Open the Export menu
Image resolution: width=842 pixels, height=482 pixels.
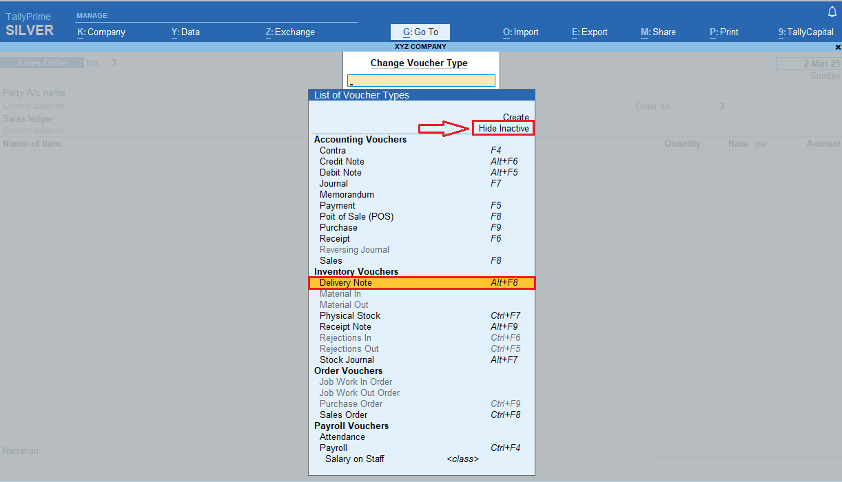pyautogui.click(x=588, y=32)
